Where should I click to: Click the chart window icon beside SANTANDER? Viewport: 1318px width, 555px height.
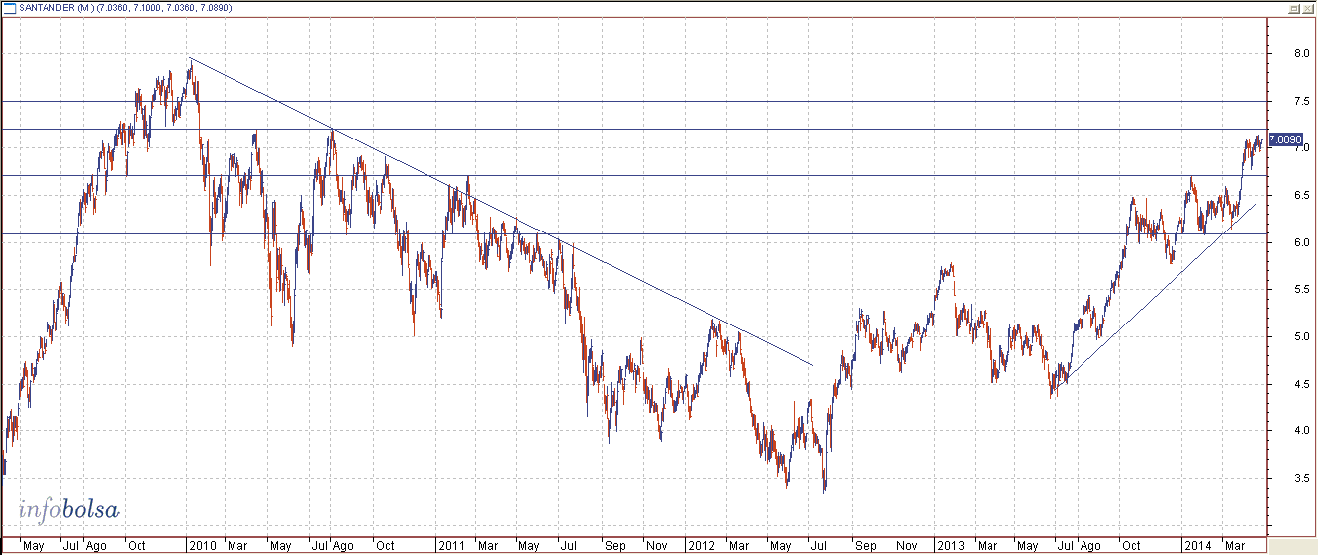click(x=9, y=8)
